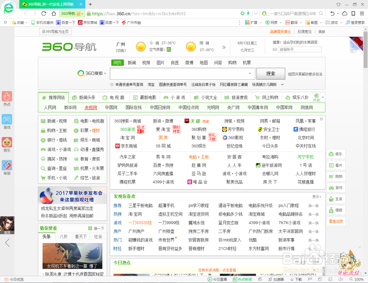Open the 央视网 link
The width and height of the screenshot is (368, 283).
[91, 107]
